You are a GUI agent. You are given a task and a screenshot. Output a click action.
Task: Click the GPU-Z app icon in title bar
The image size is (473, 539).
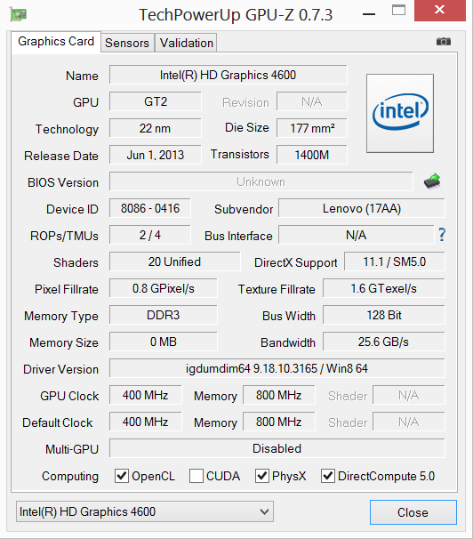tap(18, 14)
